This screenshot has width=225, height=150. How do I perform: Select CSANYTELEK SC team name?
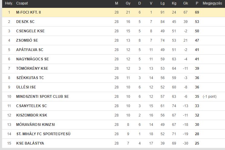tap(31, 106)
